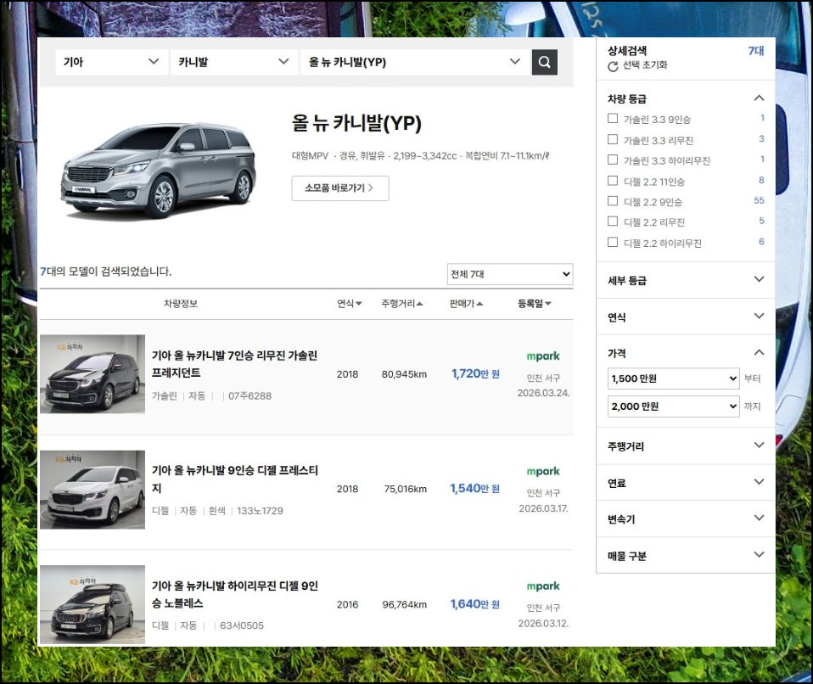The image size is (813, 684).
Task: Click the white Carnival 133노1729 thumbnail
Action: 93,490
